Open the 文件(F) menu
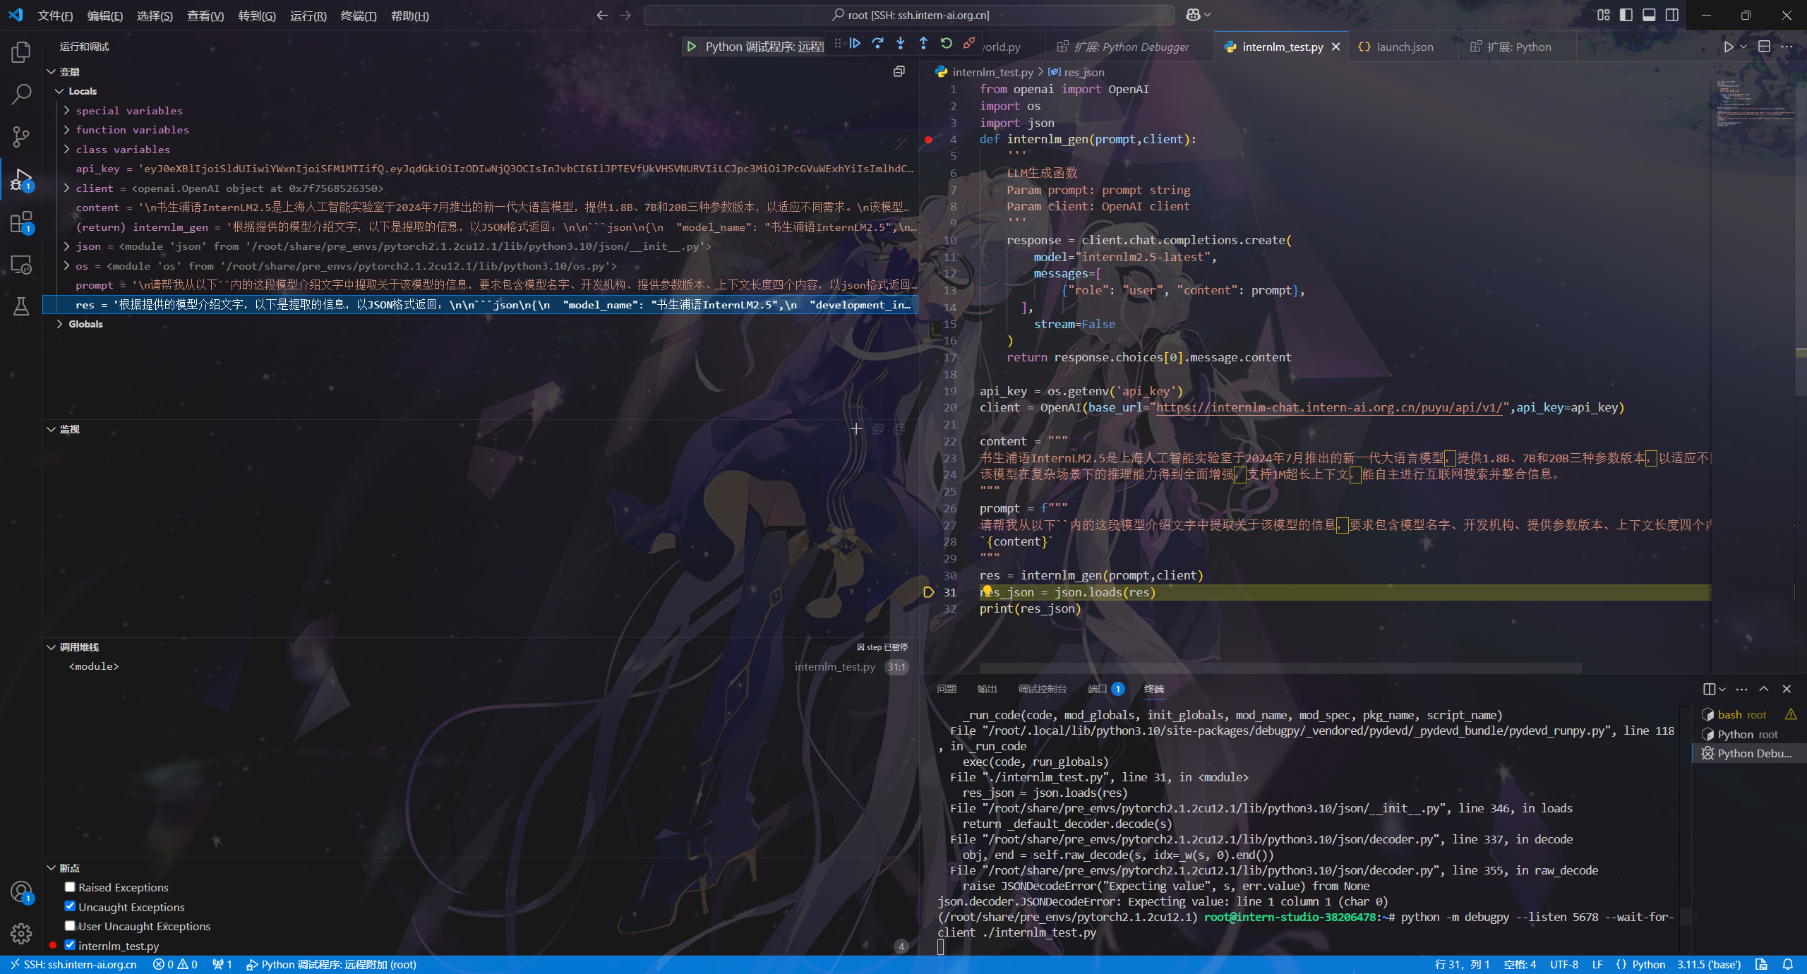The image size is (1807, 974). [x=55, y=16]
